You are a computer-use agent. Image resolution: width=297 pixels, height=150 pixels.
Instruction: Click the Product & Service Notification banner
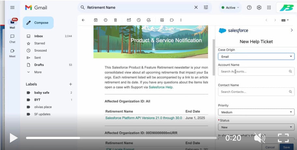(151, 42)
